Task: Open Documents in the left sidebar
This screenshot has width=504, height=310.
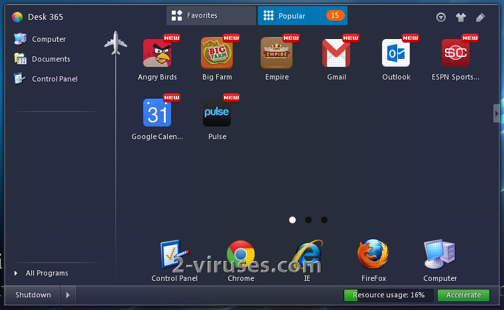Action: (42, 59)
